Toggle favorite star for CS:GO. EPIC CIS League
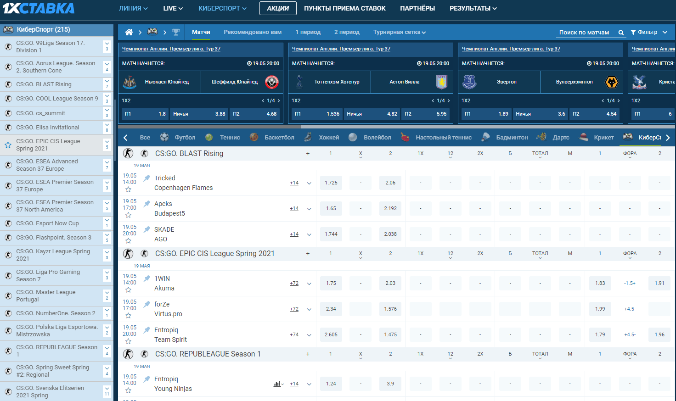 tap(8, 145)
